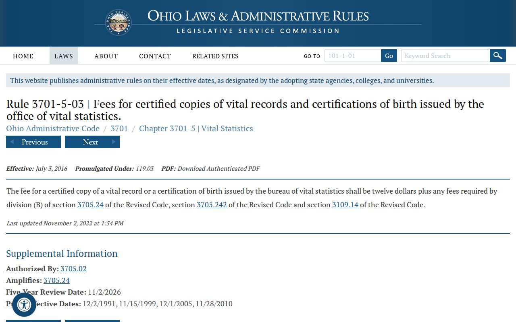Select the LAWS navigation tab
The width and height of the screenshot is (516, 322).
click(64, 56)
